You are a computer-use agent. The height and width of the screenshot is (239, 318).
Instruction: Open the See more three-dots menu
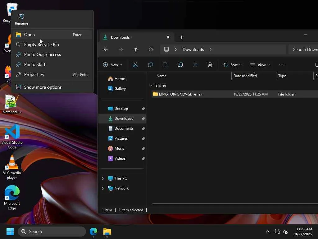pyautogui.click(x=281, y=65)
